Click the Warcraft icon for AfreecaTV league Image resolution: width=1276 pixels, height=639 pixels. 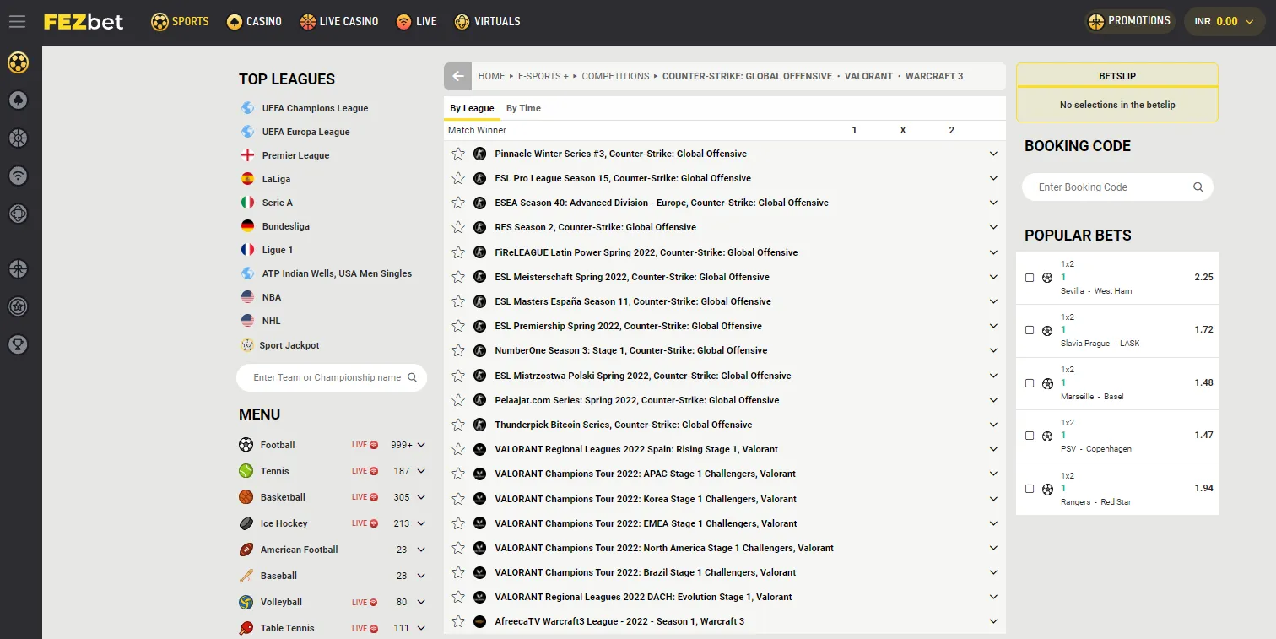[479, 621]
